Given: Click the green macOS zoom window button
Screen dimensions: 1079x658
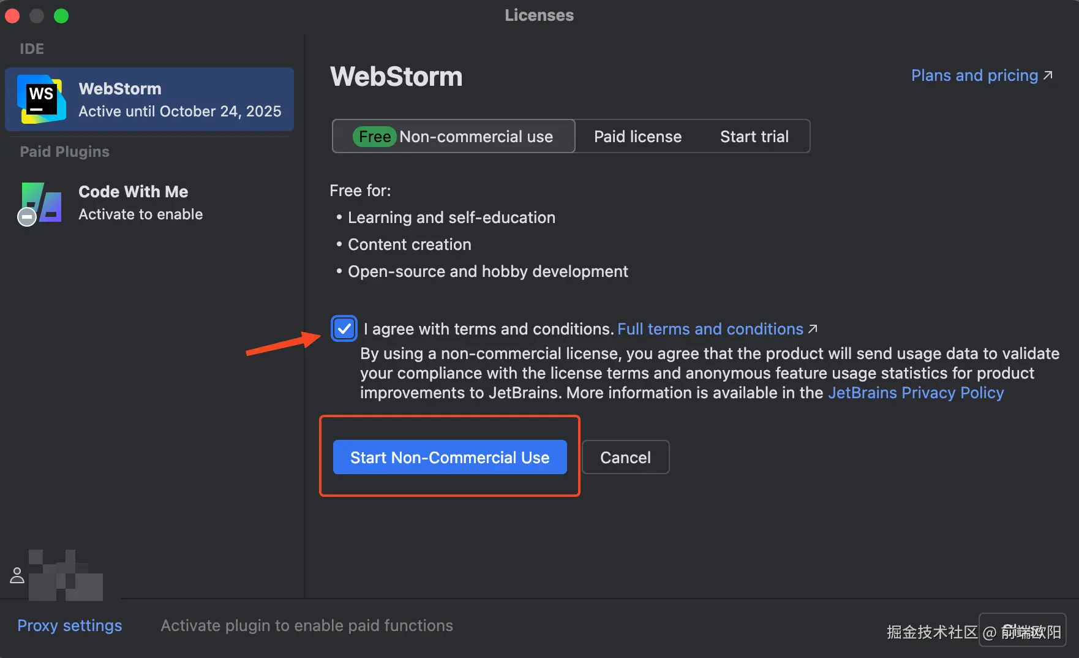Looking at the screenshot, I should pyautogui.click(x=61, y=16).
